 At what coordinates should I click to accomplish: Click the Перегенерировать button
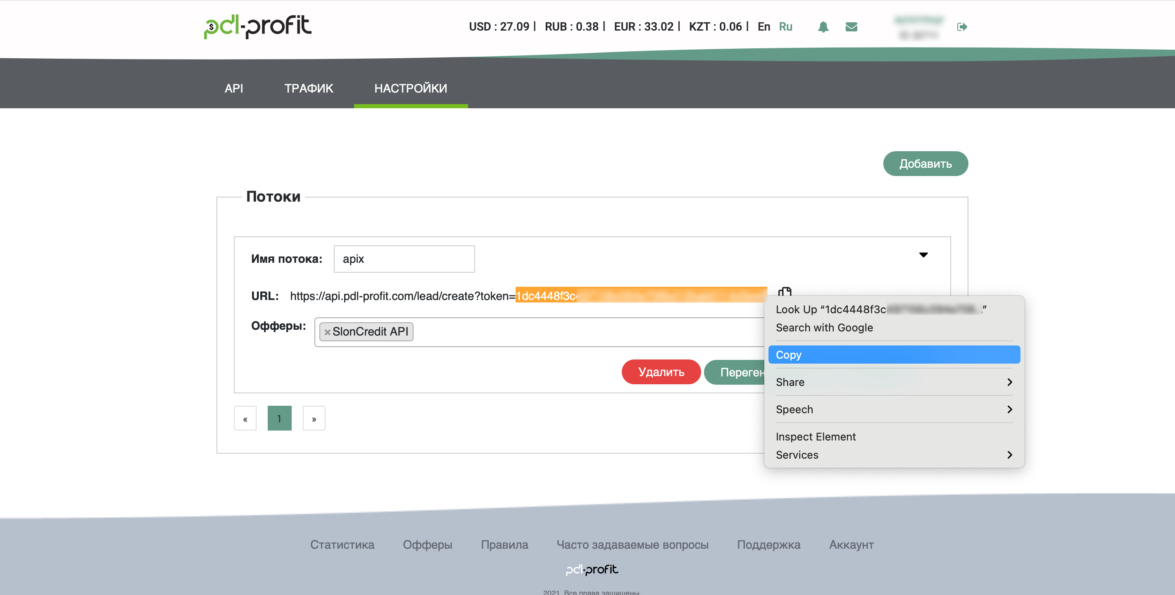tap(735, 372)
